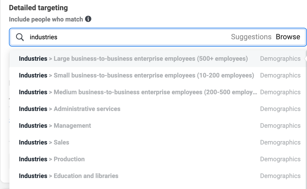Click Demographics label in the Education and libraries row
307x189 pixels.
[x=280, y=176]
